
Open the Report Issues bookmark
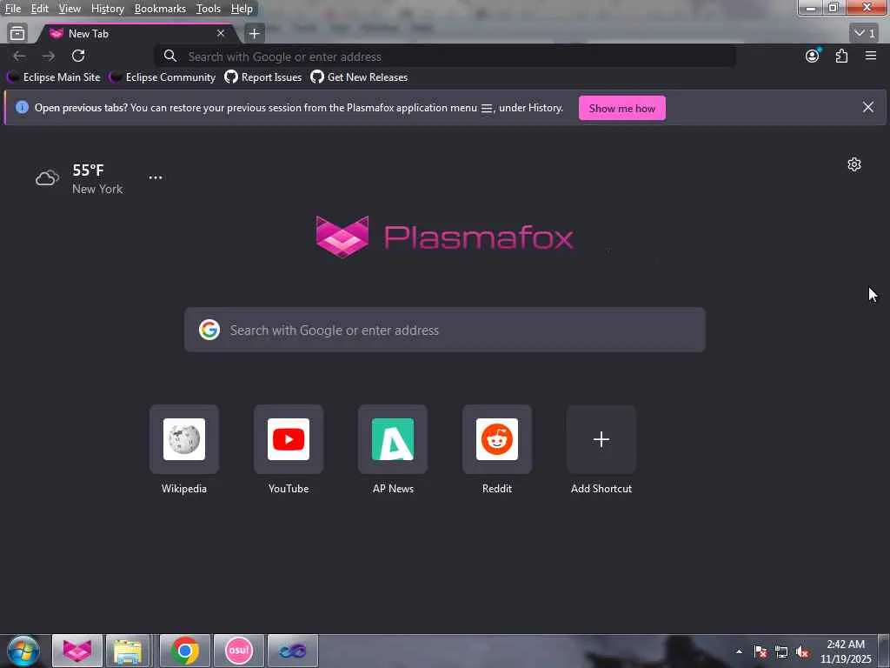click(263, 77)
